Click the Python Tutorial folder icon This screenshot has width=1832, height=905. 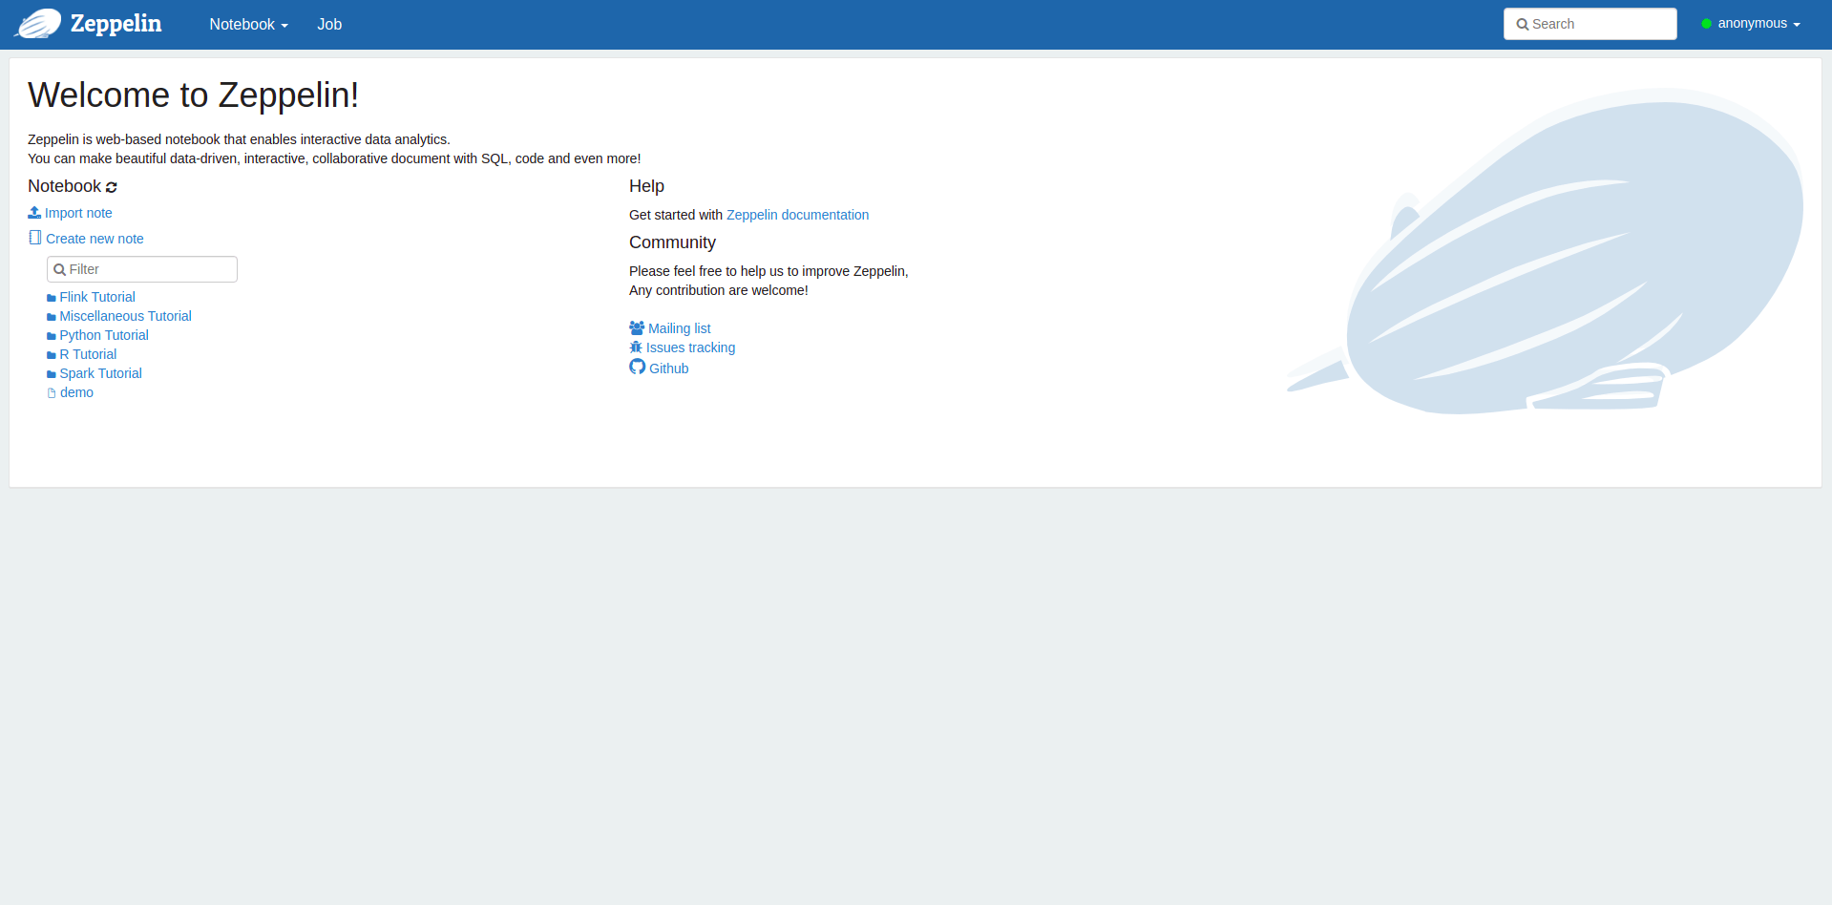click(52, 336)
